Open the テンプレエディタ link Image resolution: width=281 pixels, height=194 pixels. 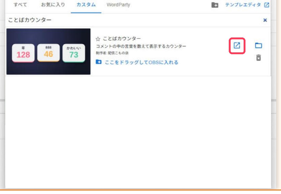243,5
